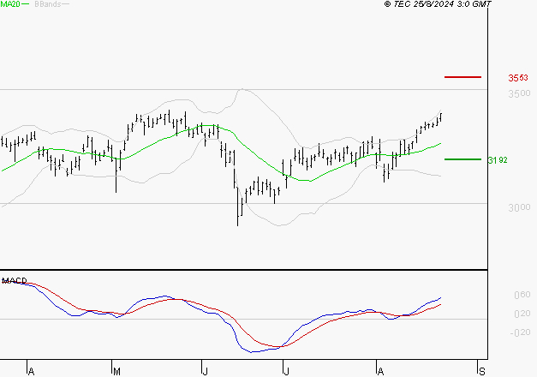Click the red resistance line marker
Viewport: 537px width, 377px height.
(462, 77)
